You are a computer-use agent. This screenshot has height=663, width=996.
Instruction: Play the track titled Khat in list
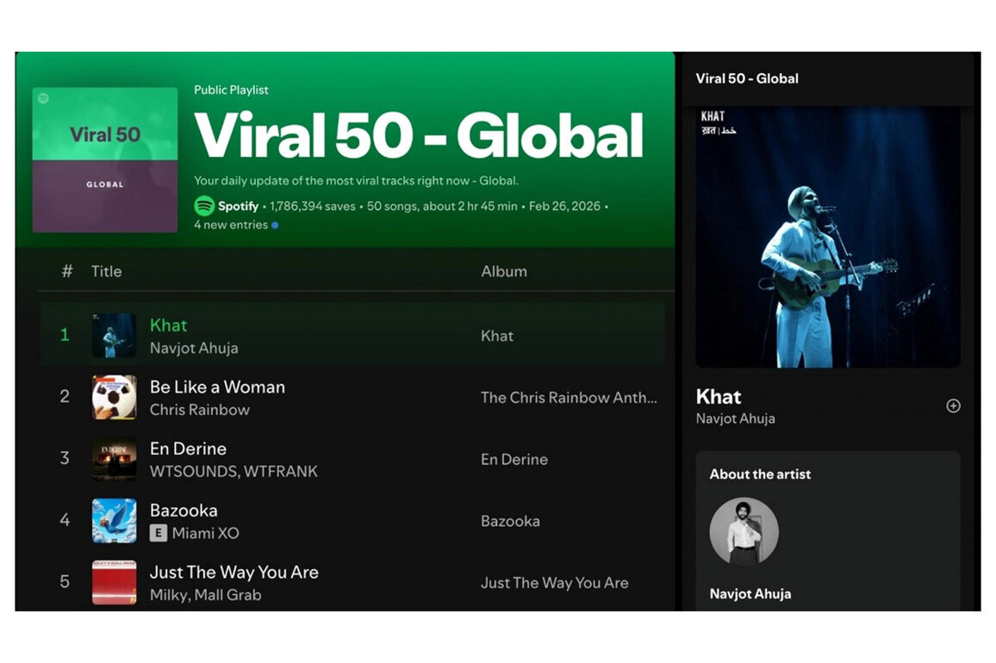(168, 325)
